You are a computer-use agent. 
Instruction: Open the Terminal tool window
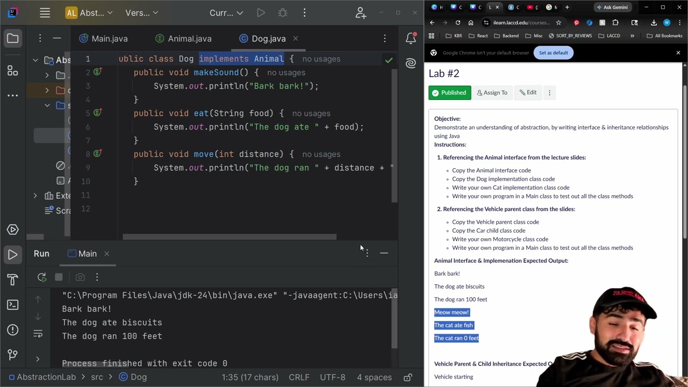point(12,305)
